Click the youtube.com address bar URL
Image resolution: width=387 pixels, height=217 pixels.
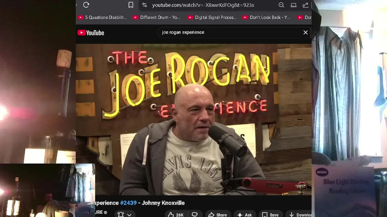coord(203,5)
